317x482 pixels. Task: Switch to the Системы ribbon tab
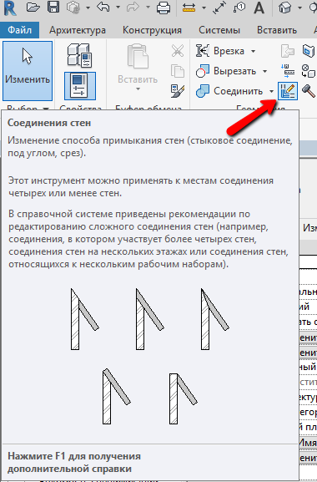pos(219,30)
